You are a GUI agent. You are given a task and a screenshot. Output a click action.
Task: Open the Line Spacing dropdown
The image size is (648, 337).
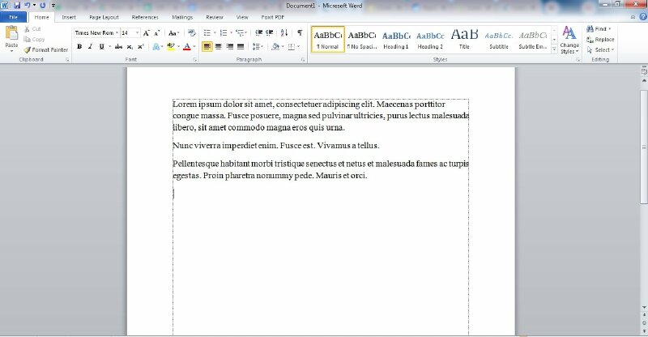(x=258, y=46)
